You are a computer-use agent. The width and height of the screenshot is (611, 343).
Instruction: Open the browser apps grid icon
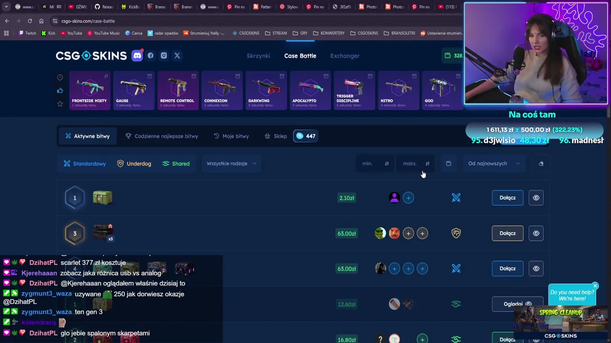[x=6, y=33]
